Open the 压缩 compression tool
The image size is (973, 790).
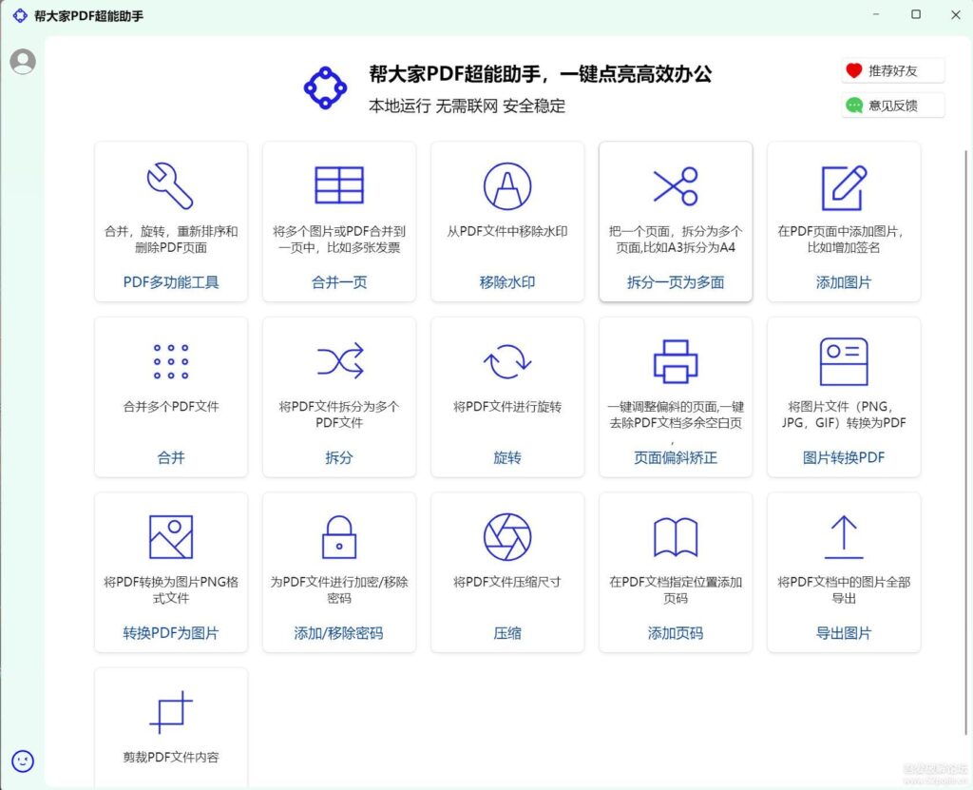click(507, 570)
